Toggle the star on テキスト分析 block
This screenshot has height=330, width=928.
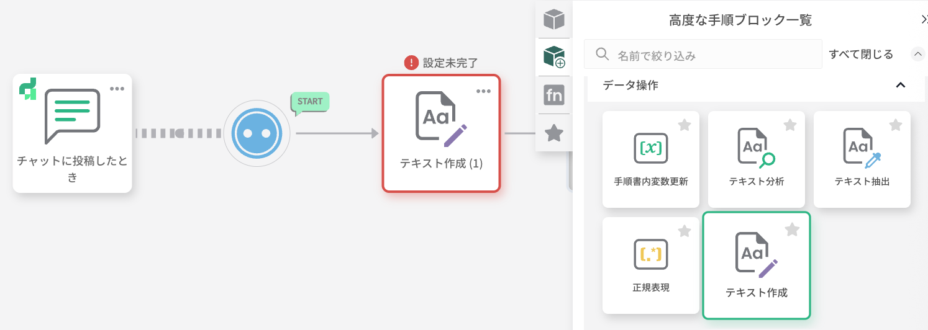coord(789,125)
